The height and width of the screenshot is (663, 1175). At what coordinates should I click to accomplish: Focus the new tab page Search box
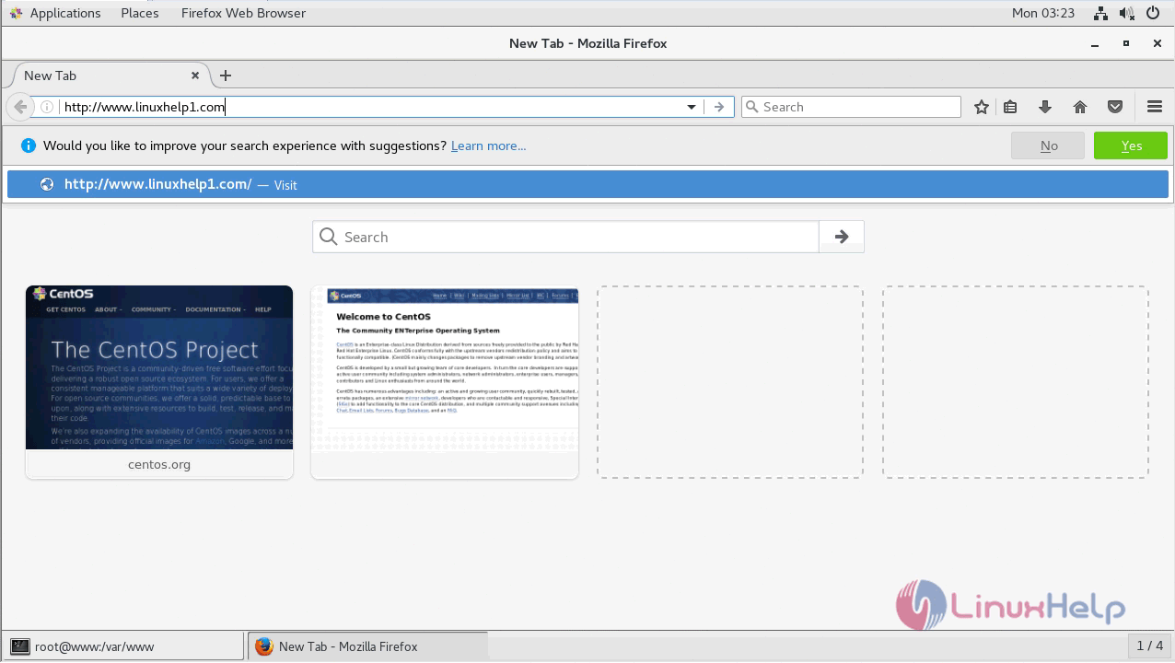click(x=565, y=237)
